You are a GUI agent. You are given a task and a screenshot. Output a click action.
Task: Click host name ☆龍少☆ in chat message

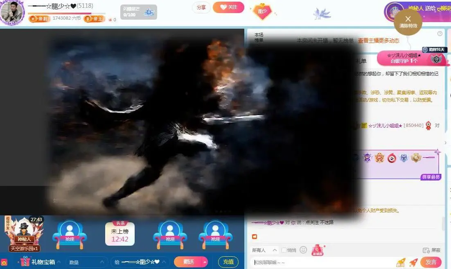pos(268,222)
